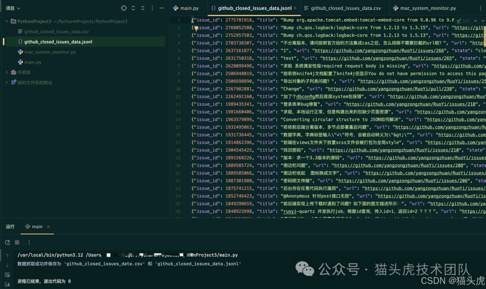Click line number 26 in editor gutter
The width and height of the screenshot is (486, 289).
178,212
